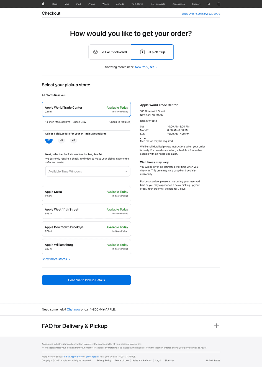Show the Order Summary

[x=201, y=14]
